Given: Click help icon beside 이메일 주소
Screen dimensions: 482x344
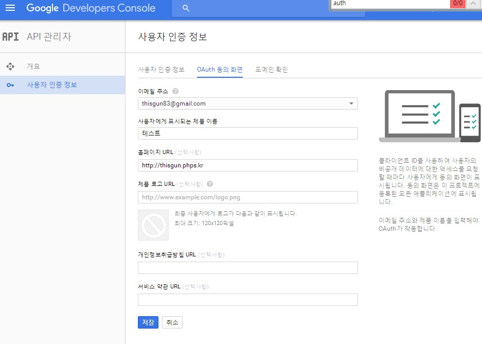Looking at the screenshot, I should tap(175, 91).
